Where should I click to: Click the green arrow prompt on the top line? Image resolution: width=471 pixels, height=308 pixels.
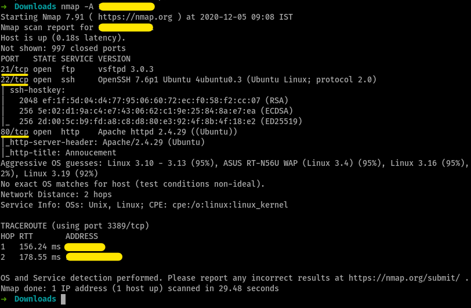pyautogui.click(x=4, y=6)
